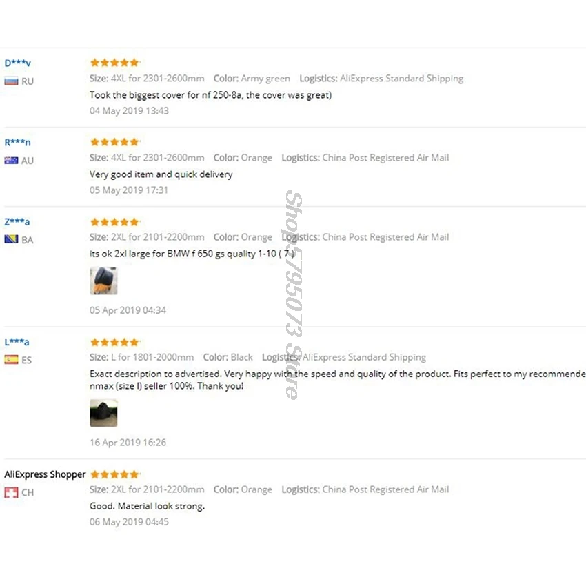Click the '04 May 2019 13:43' review date

[129, 110]
